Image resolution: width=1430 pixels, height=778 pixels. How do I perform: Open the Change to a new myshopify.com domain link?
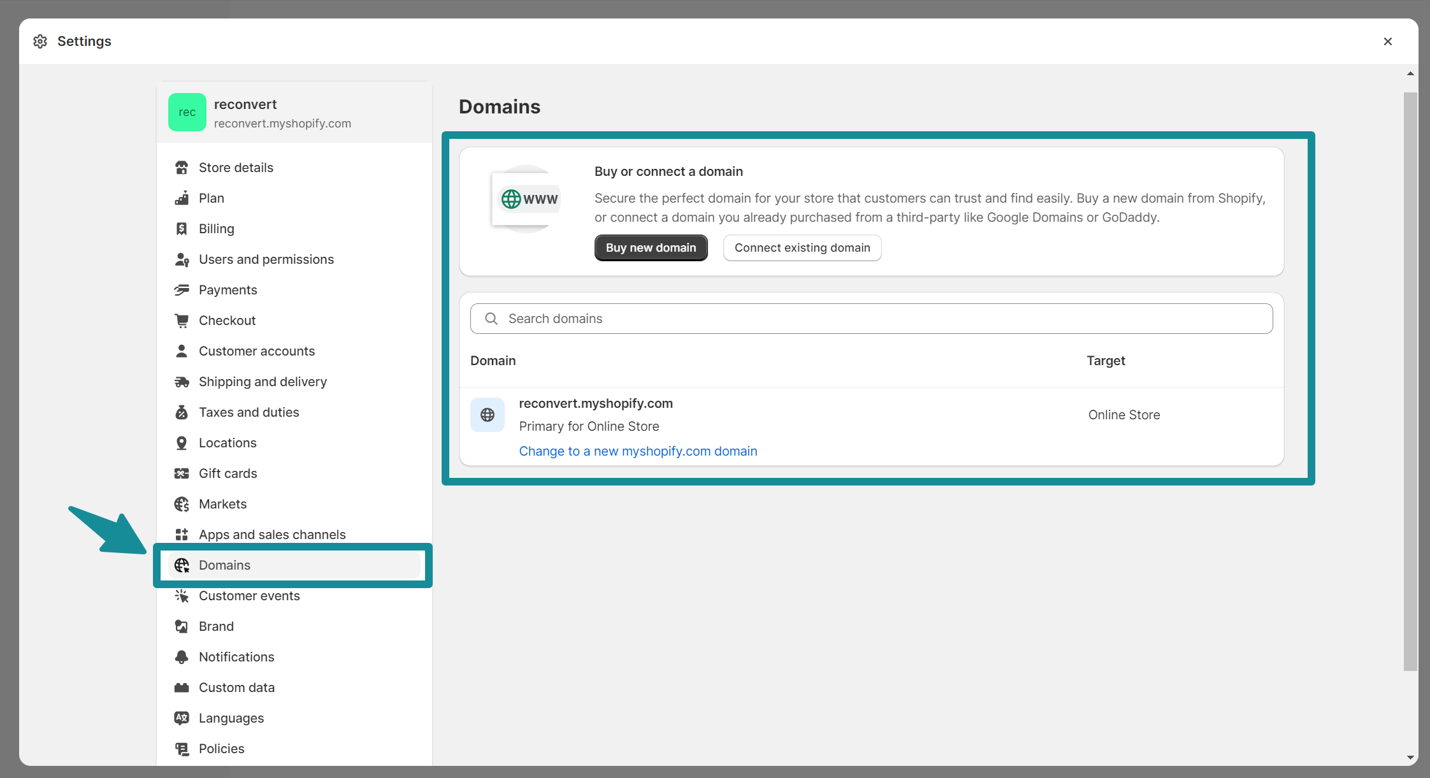(x=638, y=450)
